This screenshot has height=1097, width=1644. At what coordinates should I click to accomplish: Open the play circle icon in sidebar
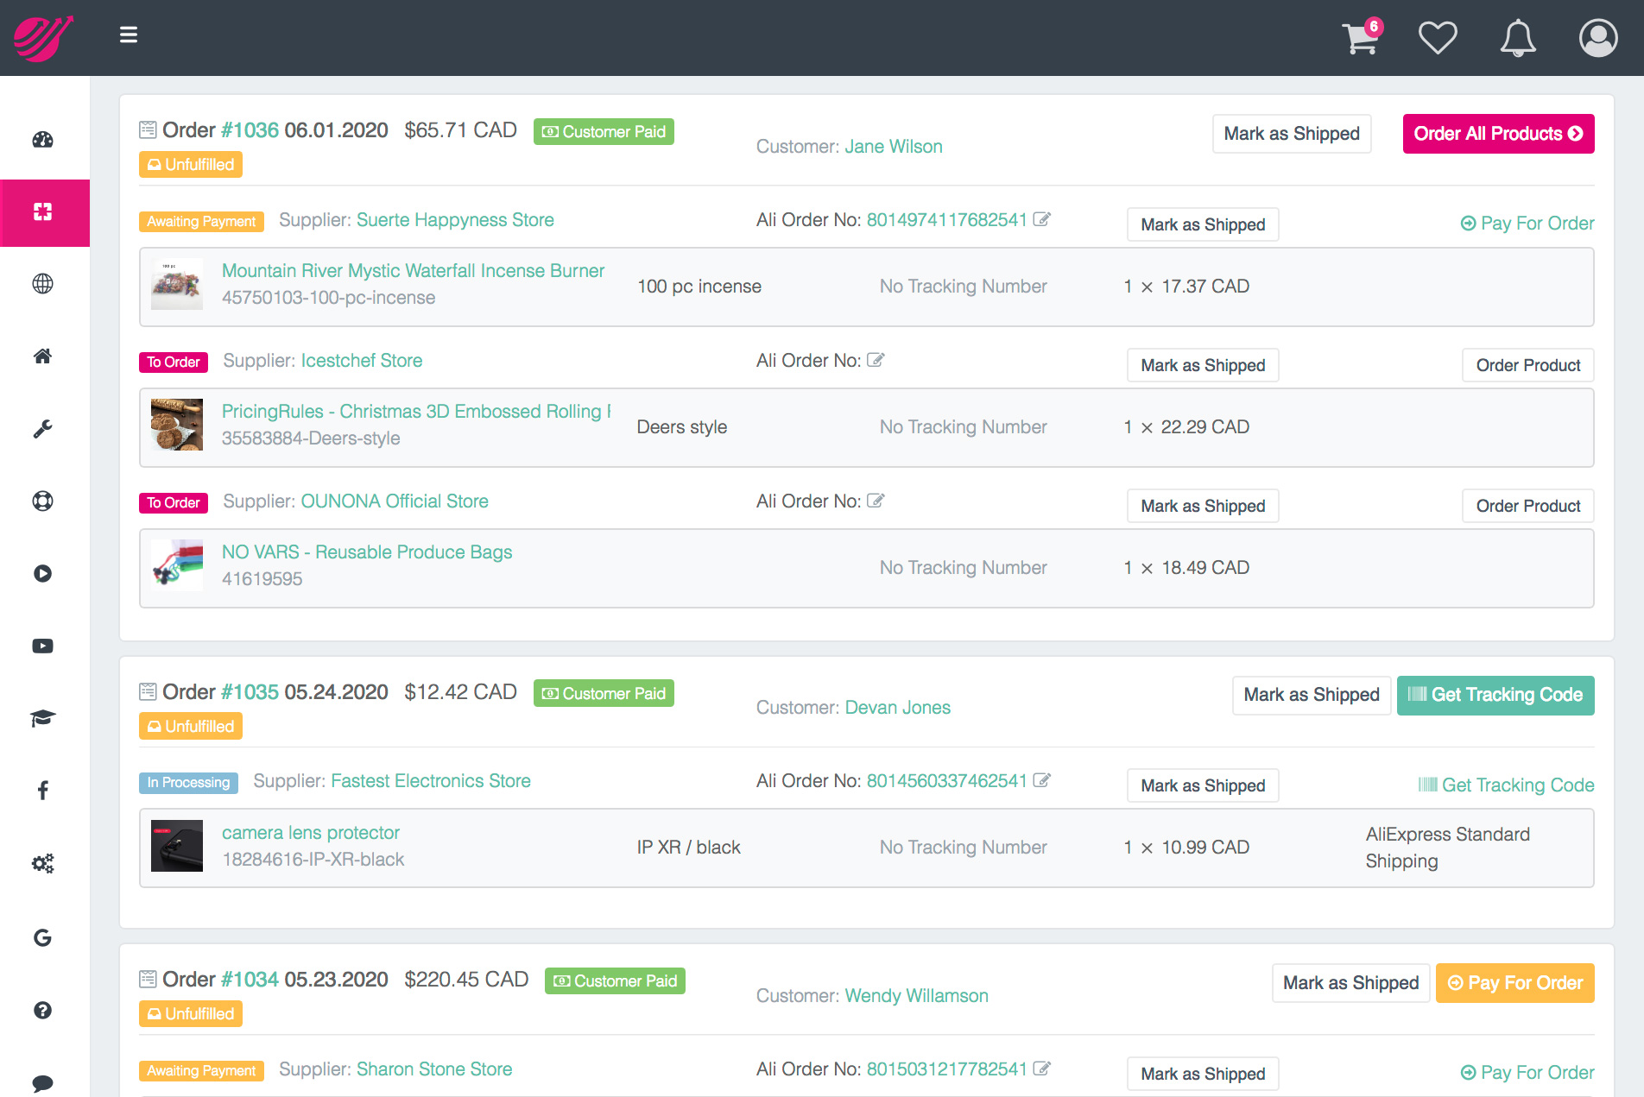click(x=43, y=574)
